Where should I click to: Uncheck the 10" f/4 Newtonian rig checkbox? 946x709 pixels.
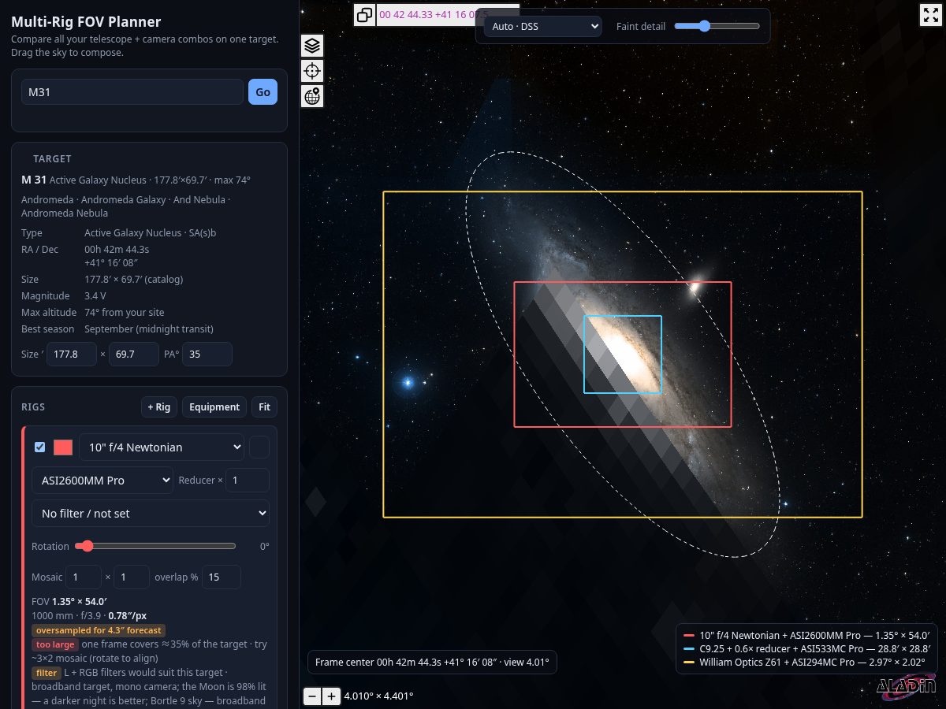pos(40,447)
